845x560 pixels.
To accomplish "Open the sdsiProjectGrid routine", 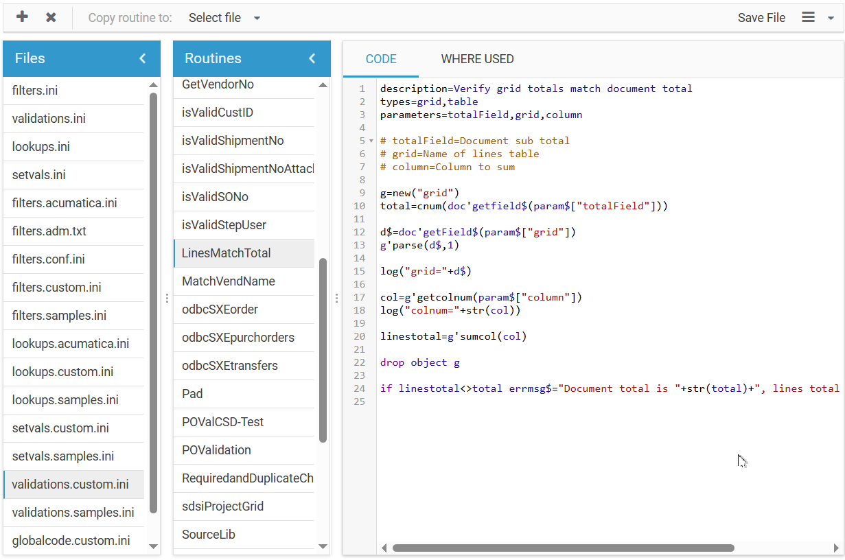I will (x=244, y=506).
